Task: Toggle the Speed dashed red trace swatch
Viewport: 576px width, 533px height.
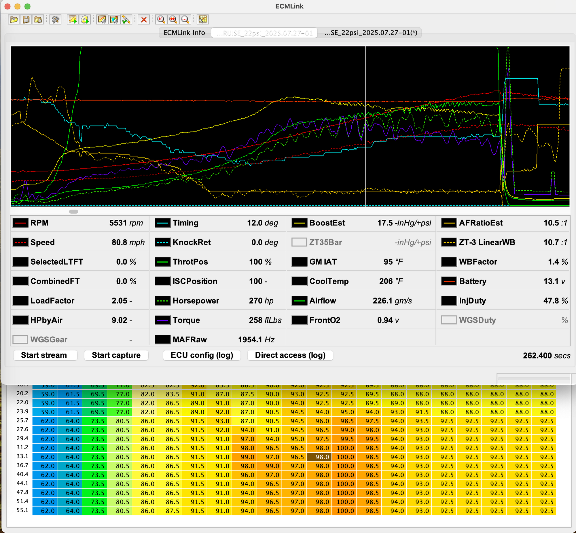Action: click(20, 242)
